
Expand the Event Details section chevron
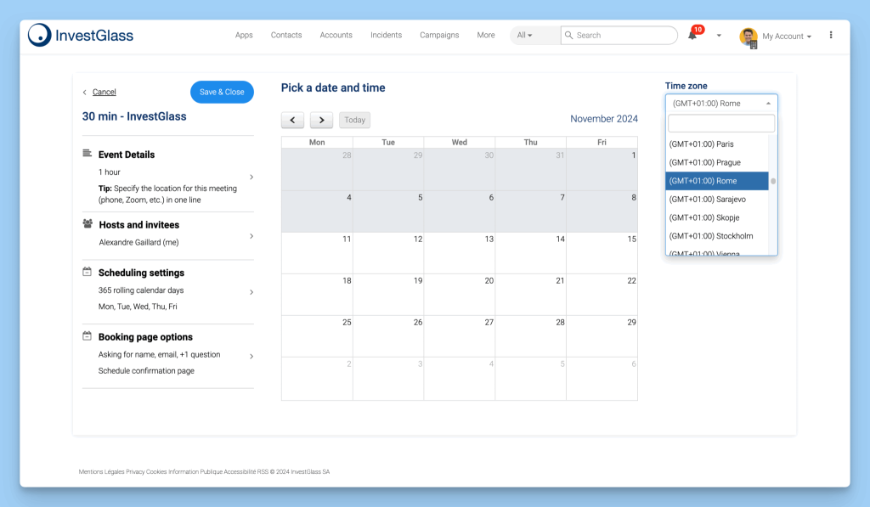point(251,177)
